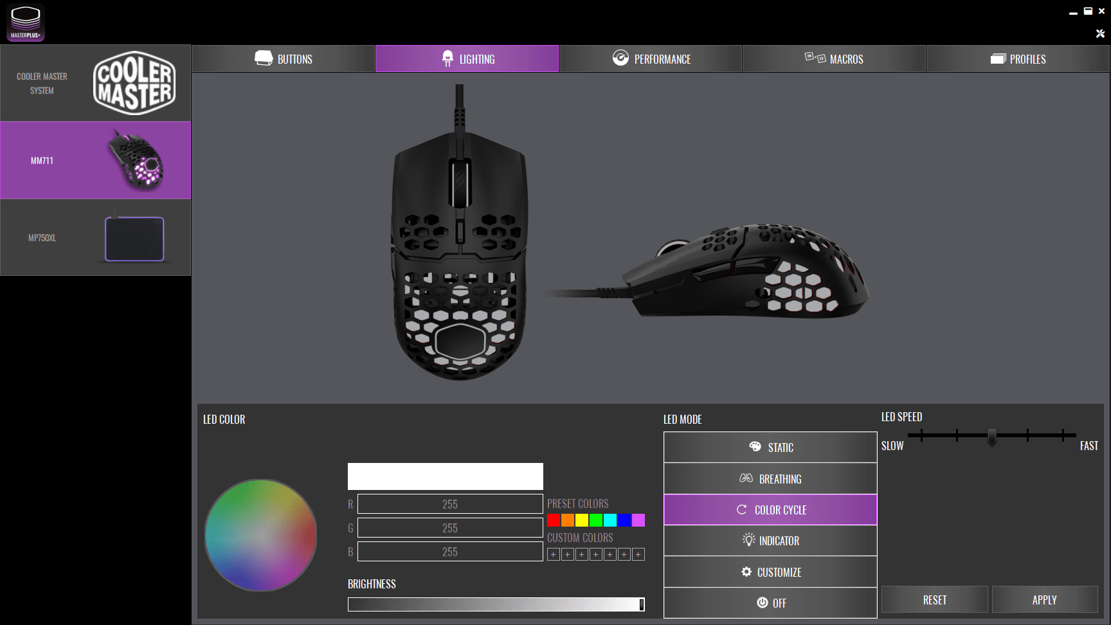Image resolution: width=1111 pixels, height=625 pixels.
Task: Open the Performance tab
Action: pos(651,59)
